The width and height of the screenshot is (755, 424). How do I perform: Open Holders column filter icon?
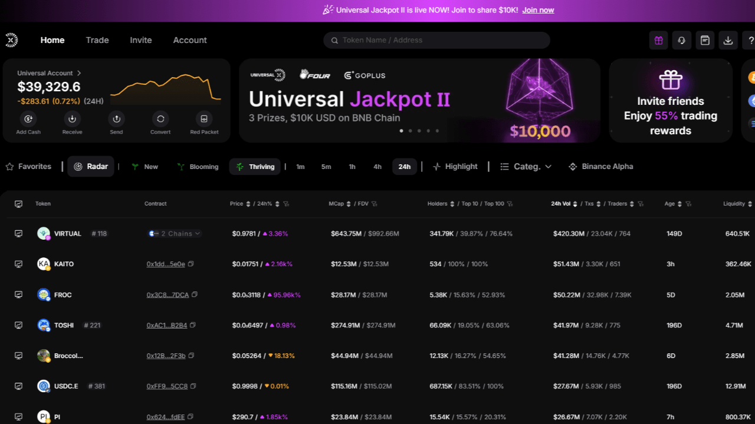pos(510,204)
